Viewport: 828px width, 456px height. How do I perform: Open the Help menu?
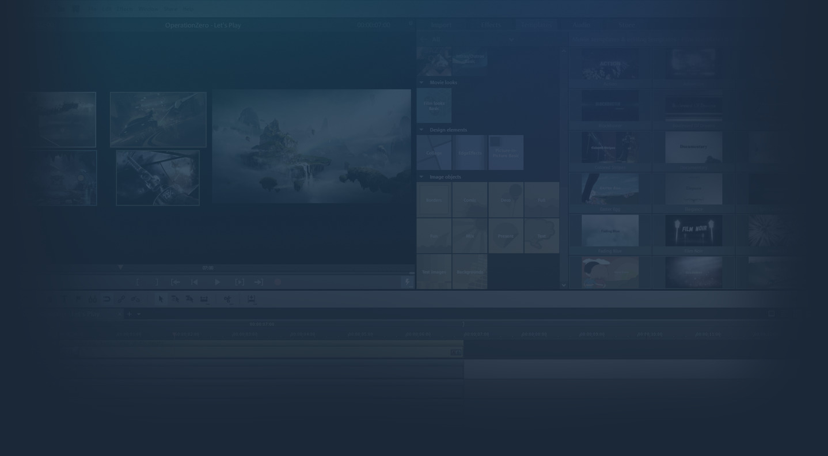(188, 9)
